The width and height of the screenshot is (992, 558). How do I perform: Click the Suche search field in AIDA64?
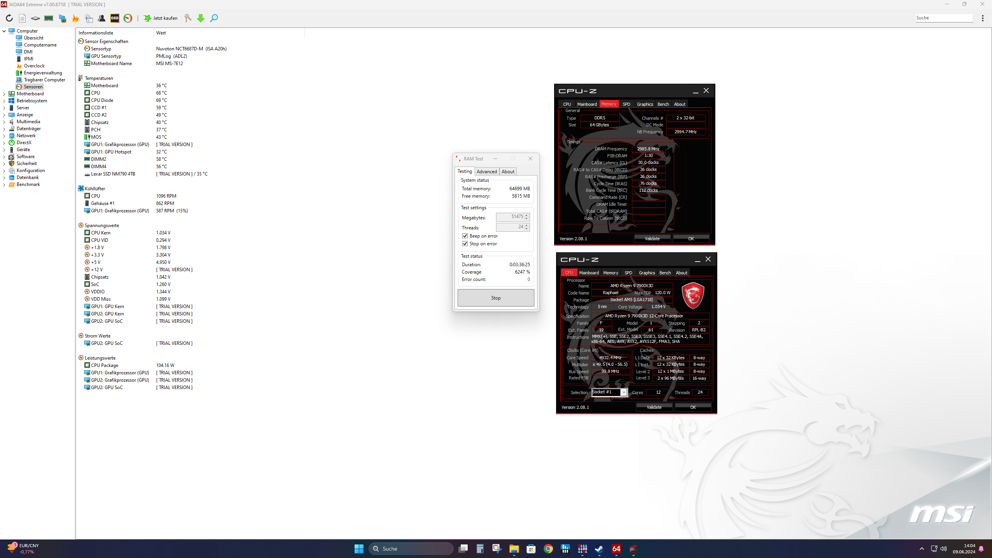pyautogui.click(x=944, y=18)
